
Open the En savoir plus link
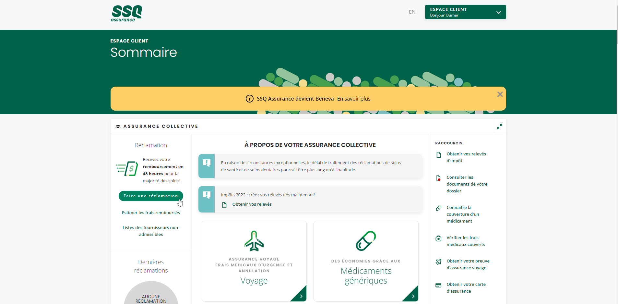pyautogui.click(x=354, y=99)
